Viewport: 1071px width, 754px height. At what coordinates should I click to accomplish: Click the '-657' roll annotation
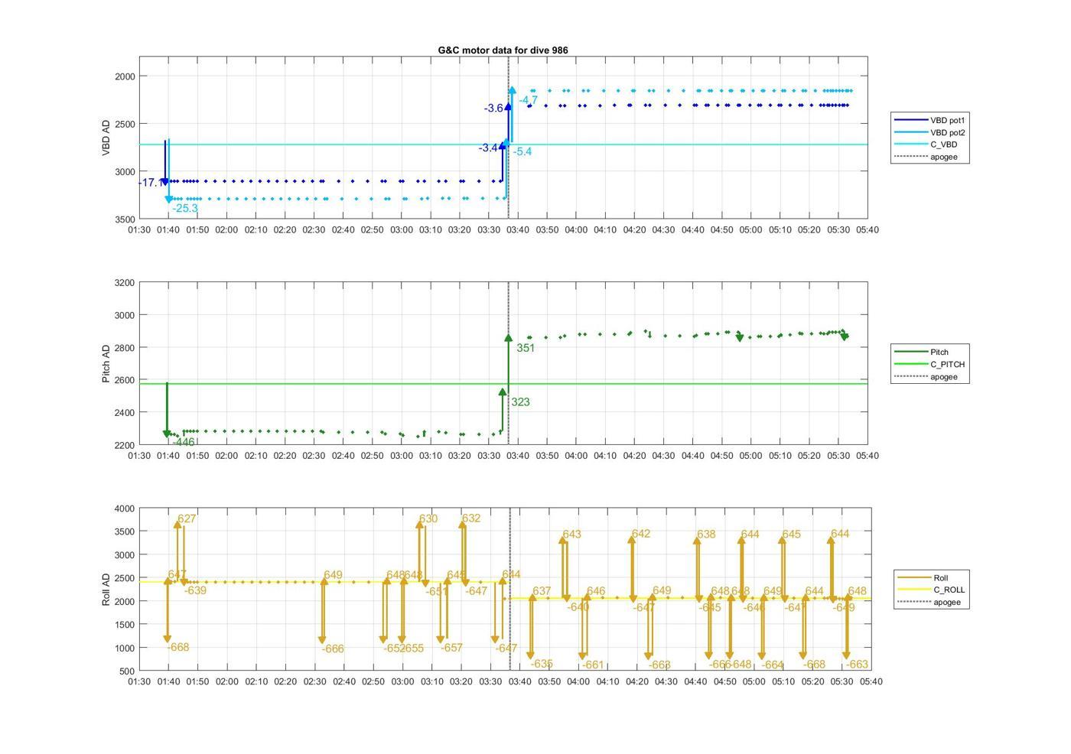pyautogui.click(x=452, y=648)
